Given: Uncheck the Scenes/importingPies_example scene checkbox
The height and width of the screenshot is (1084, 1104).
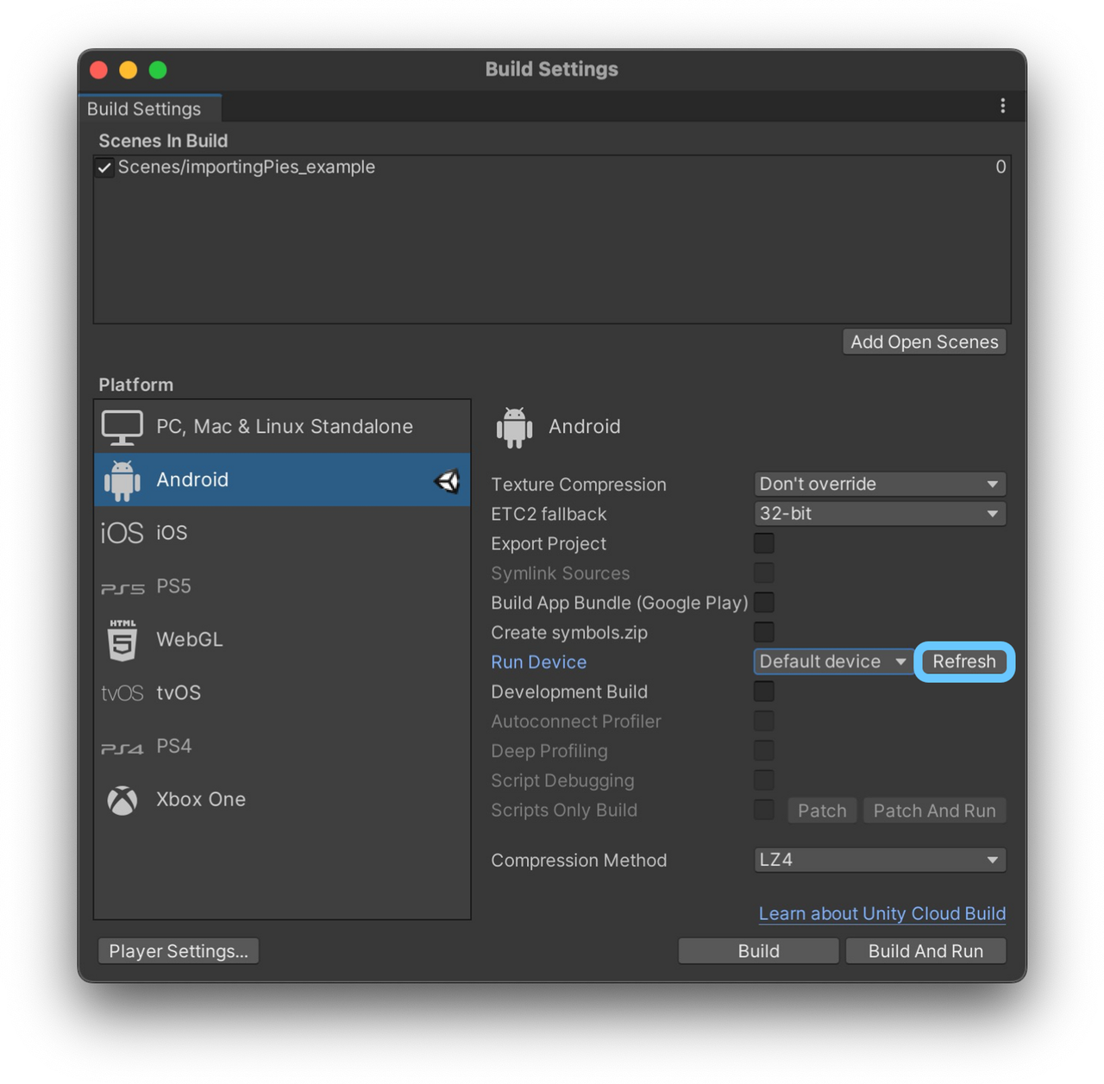Looking at the screenshot, I should pos(105,168).
